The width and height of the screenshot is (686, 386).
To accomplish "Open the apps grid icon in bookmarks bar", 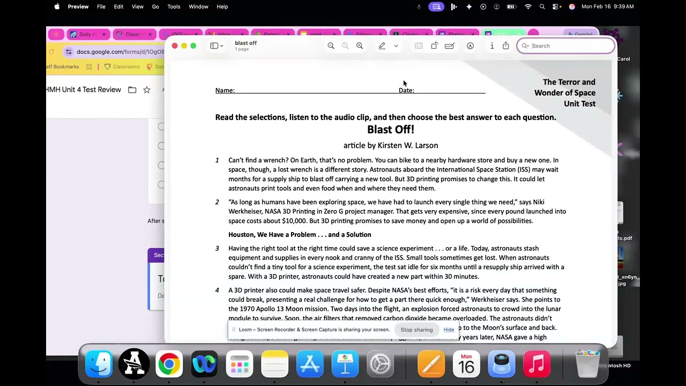I will [89, 66].
